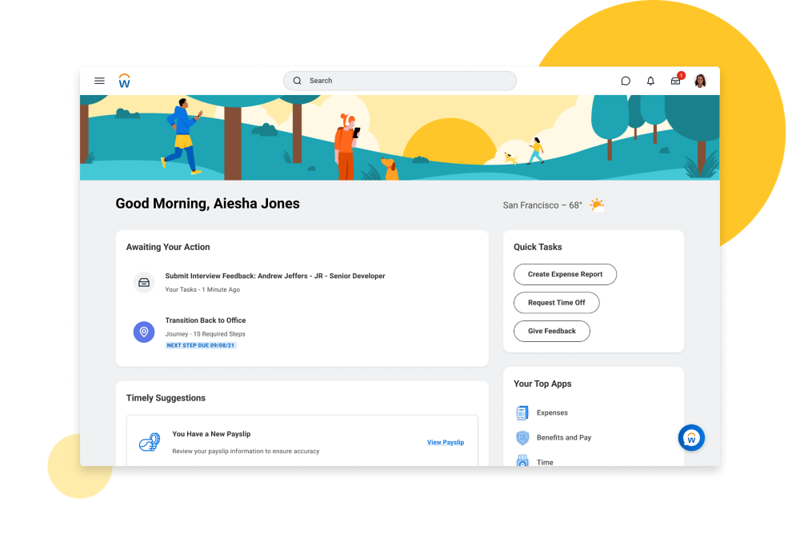Click the Create Expense Report button
Viewport: 800px width, 533px height.
coord(565,274)
